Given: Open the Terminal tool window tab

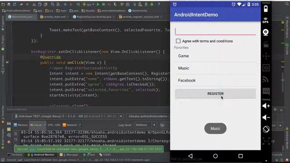Looking at the screenshot, I should [14, 154].
